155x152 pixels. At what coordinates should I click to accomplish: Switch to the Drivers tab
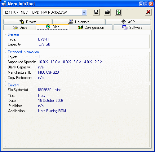[28, 22]
